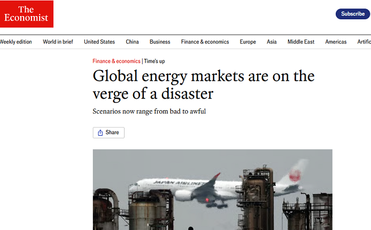Screen dimensions: 371x230
Task: Open the Weekly edition menu item
Action: coord(16,42)
